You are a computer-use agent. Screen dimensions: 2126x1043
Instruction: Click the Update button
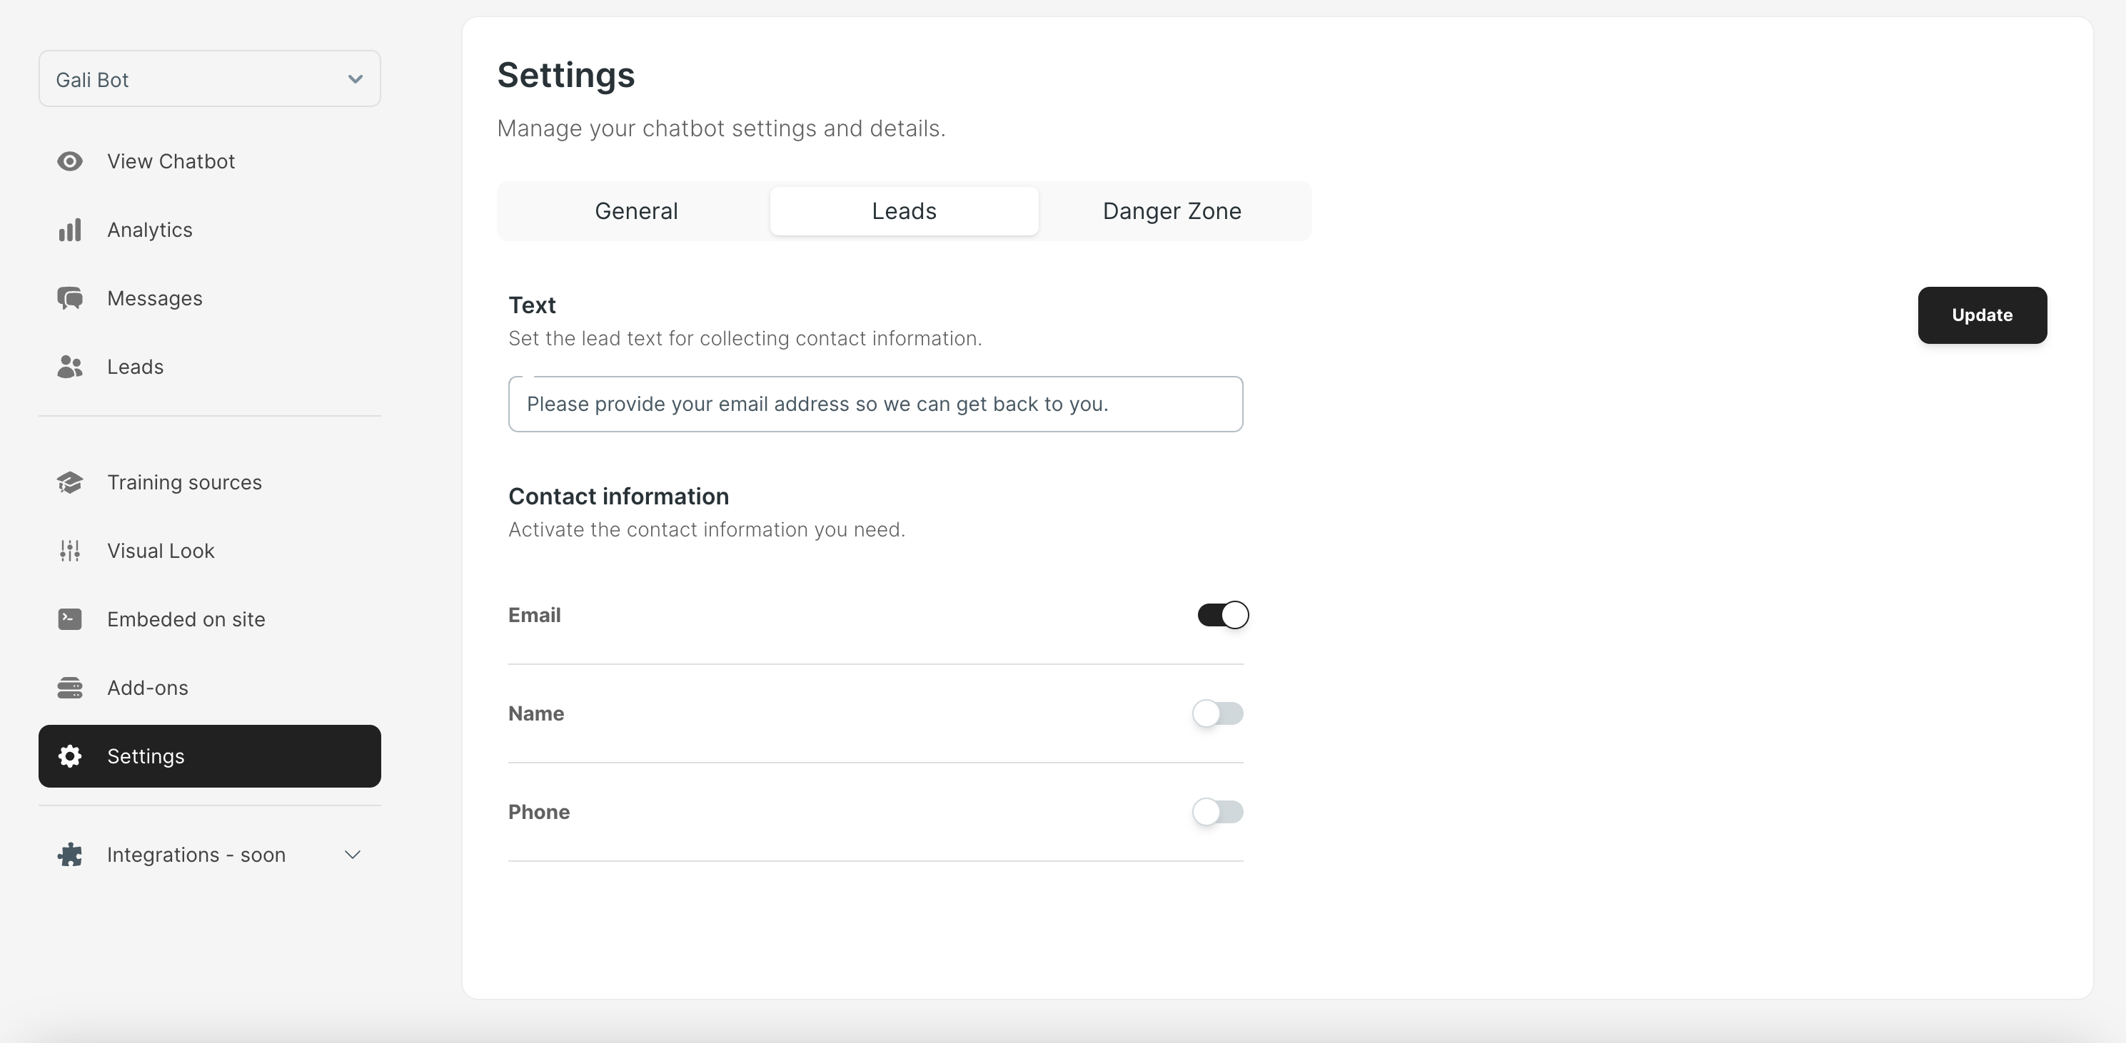(x=1983, y=314)
